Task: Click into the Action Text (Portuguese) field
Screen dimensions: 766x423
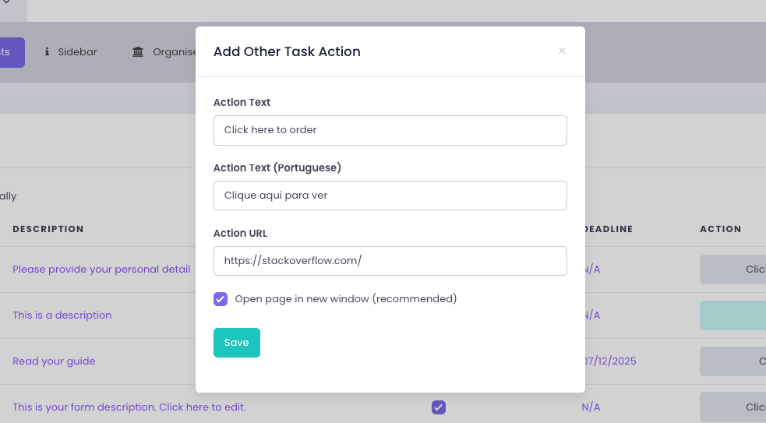Action: coord(390,196)
